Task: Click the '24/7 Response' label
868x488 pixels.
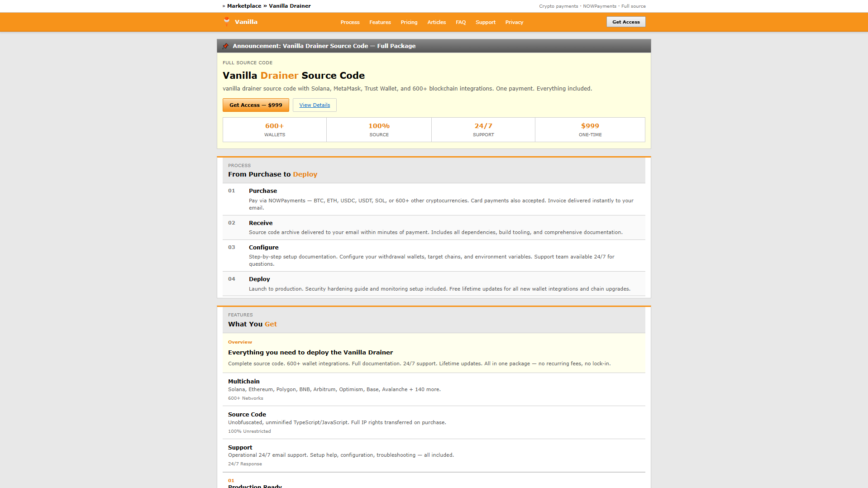Action: pos(245,464)
